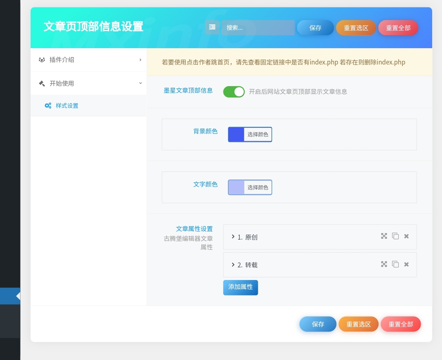Remove the 转载 attribute with its x icon
The height and width of the screenshot is (360, 442).
click(x=406, y=264)
